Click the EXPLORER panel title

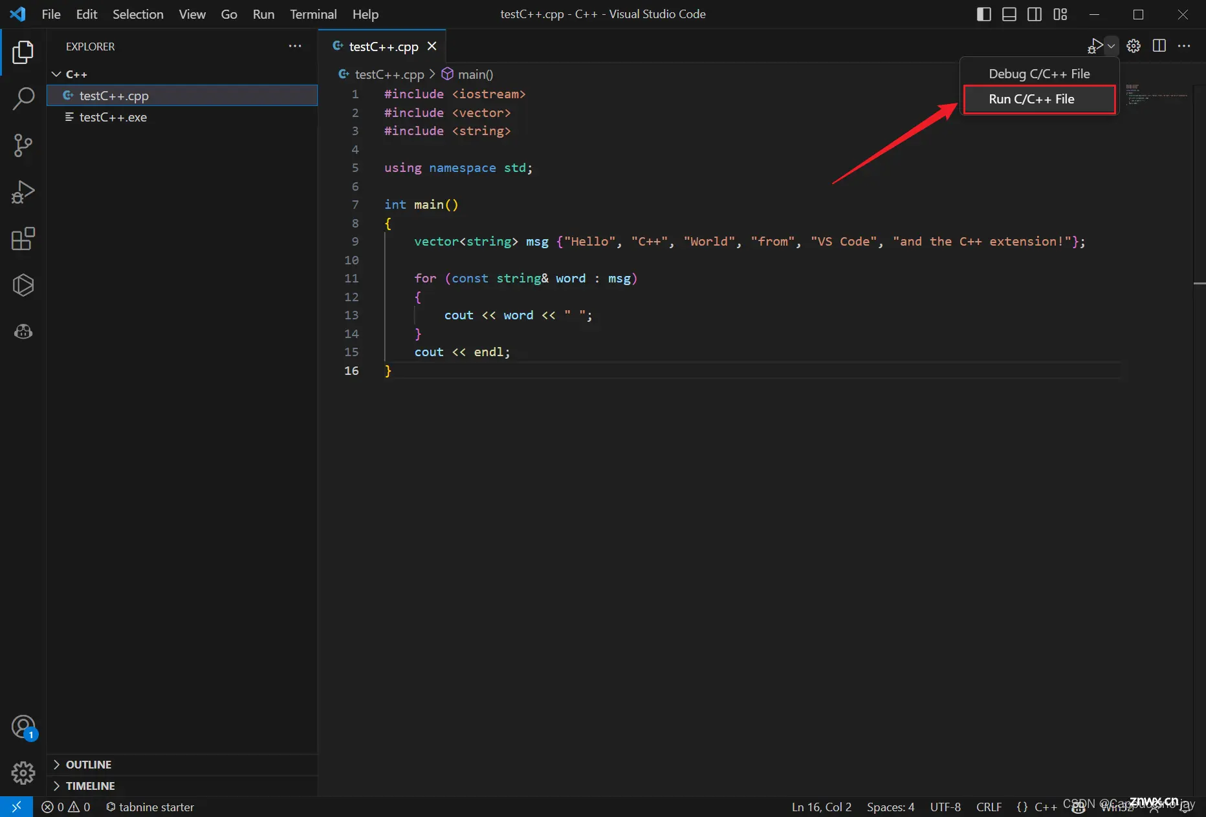pos(90,47)
